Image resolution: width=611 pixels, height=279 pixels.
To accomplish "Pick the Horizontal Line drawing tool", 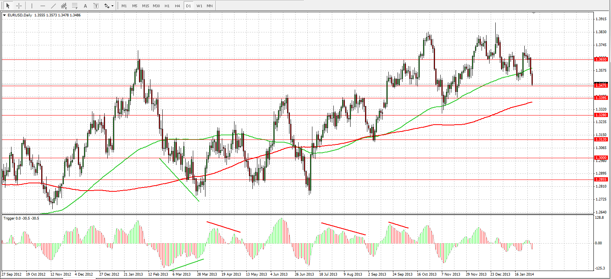I will [43, 6].
